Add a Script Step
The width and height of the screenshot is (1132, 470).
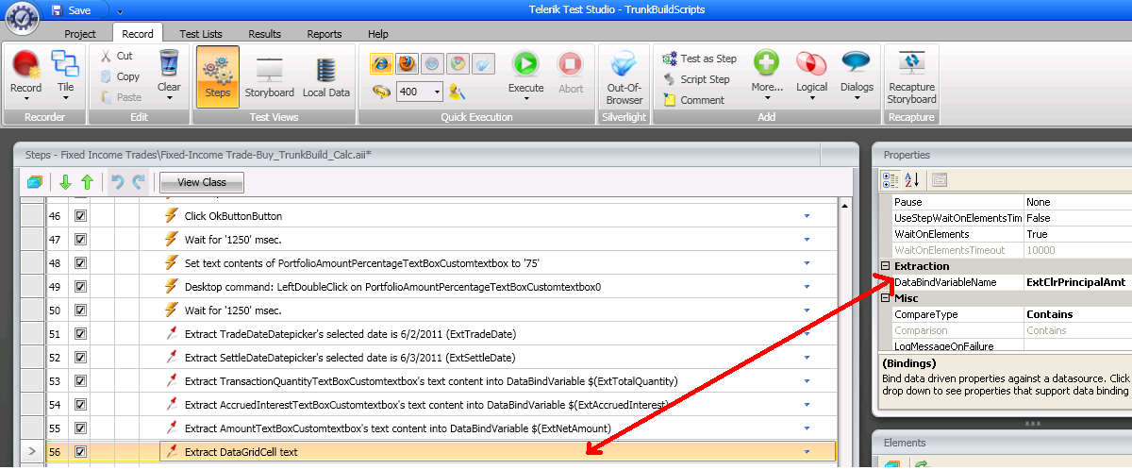(696, 79)
